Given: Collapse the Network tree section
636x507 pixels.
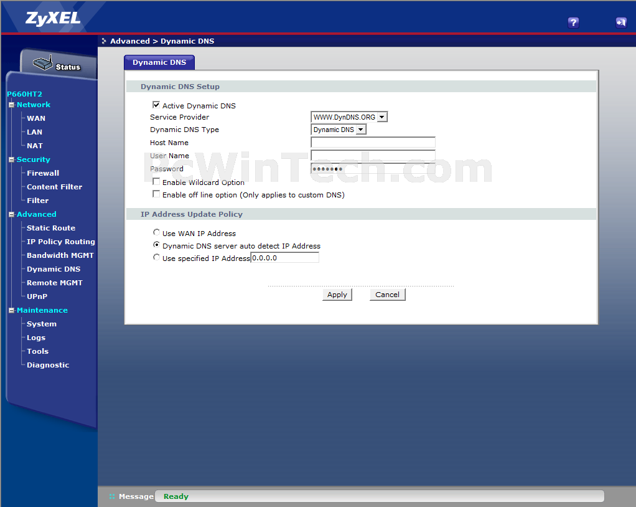Looking at the screenshot, I should [11, 105].
